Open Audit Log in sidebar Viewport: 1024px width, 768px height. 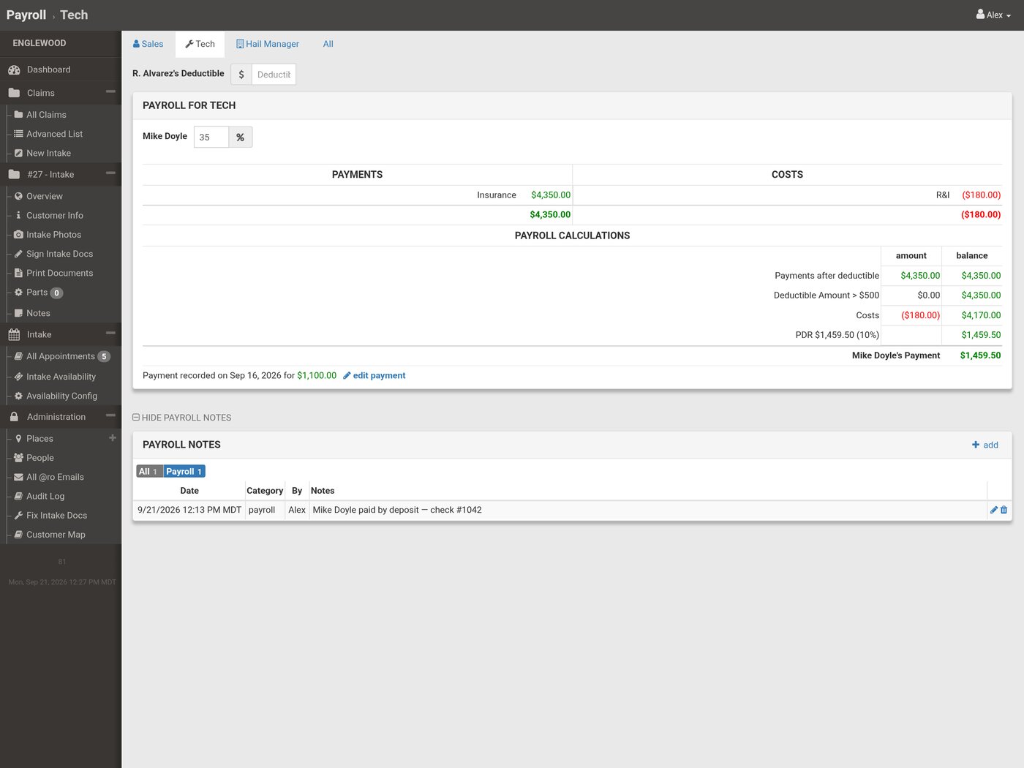click(45, 496)
